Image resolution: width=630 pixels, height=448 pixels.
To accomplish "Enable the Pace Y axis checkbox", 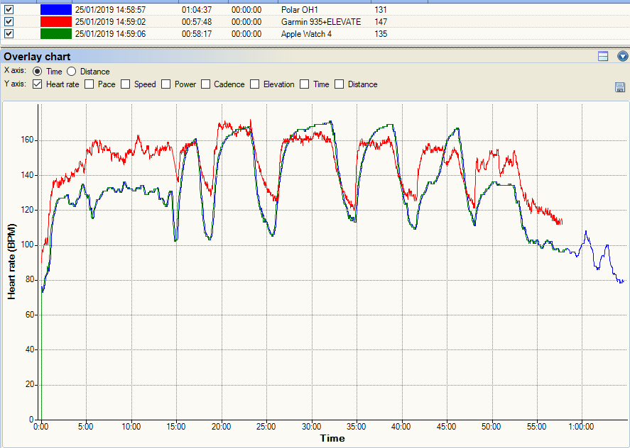I will point(89,84).
